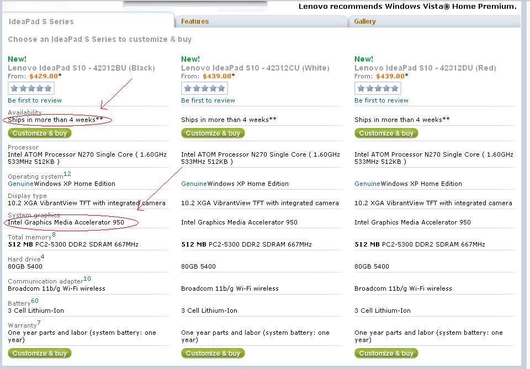Click '3 Cell Lithium-Ion' in Black column
The image size is (530, 369).
point(36,310)
